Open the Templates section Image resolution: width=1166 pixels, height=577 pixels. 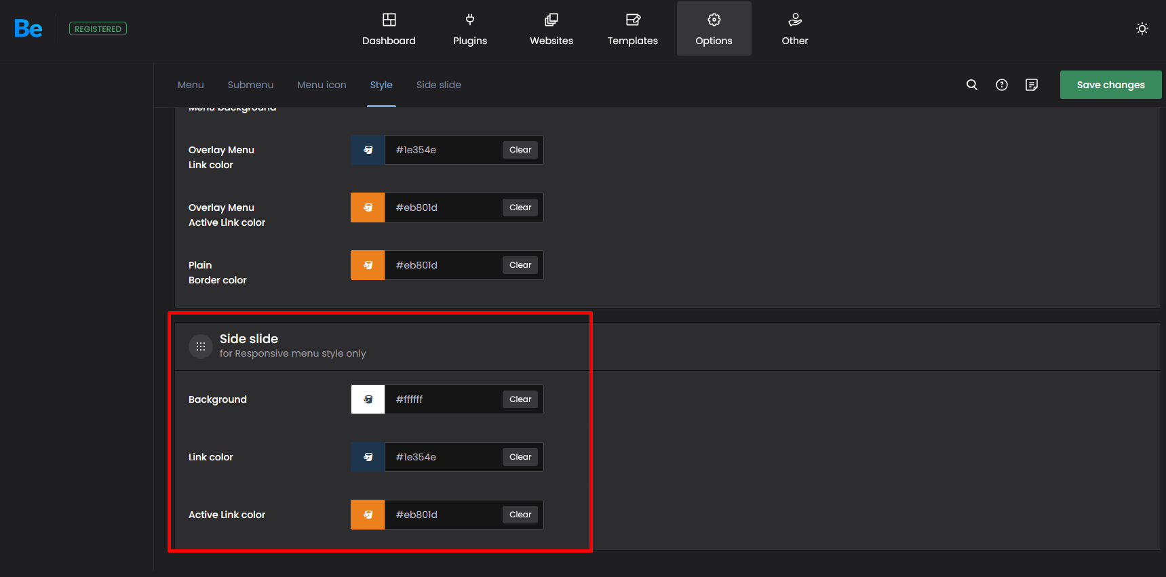coord(632,29)
